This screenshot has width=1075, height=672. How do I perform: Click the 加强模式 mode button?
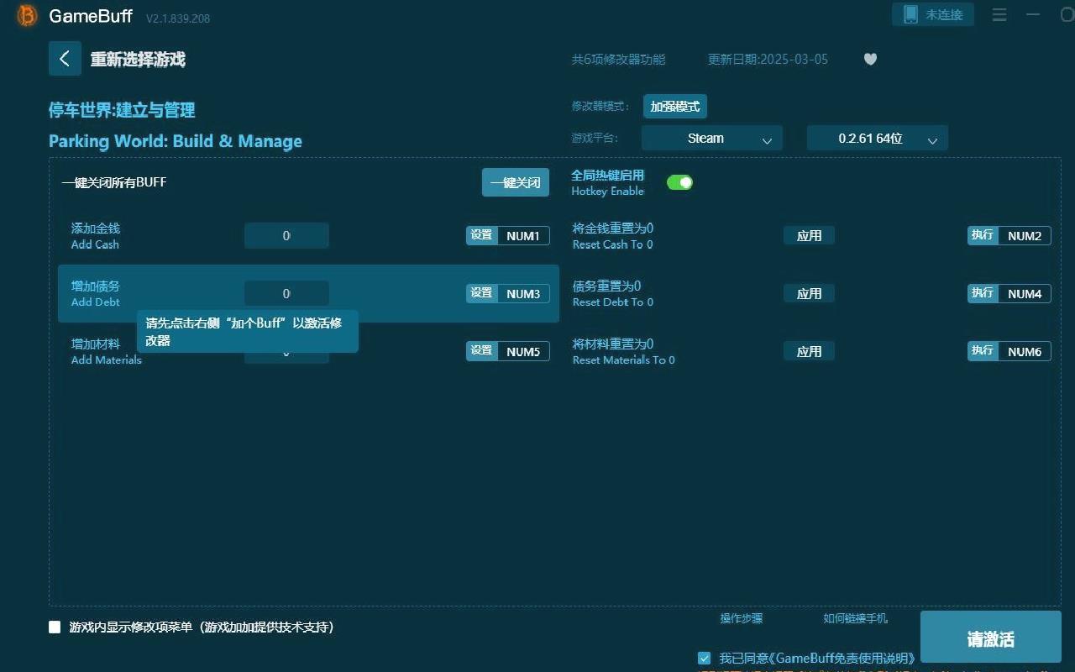675,107
